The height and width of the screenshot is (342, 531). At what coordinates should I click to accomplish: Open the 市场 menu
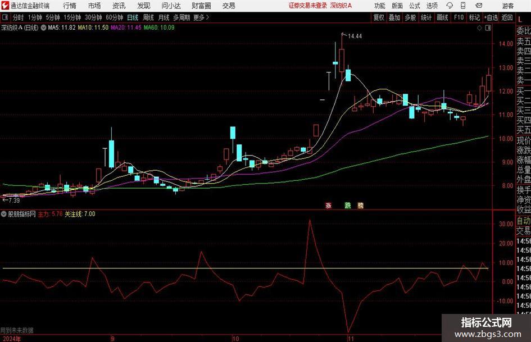click(x=94, y=6)
